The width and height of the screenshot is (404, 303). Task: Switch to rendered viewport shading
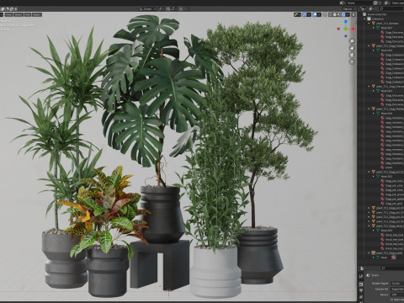pyautogui.click(x=343, y=14)
